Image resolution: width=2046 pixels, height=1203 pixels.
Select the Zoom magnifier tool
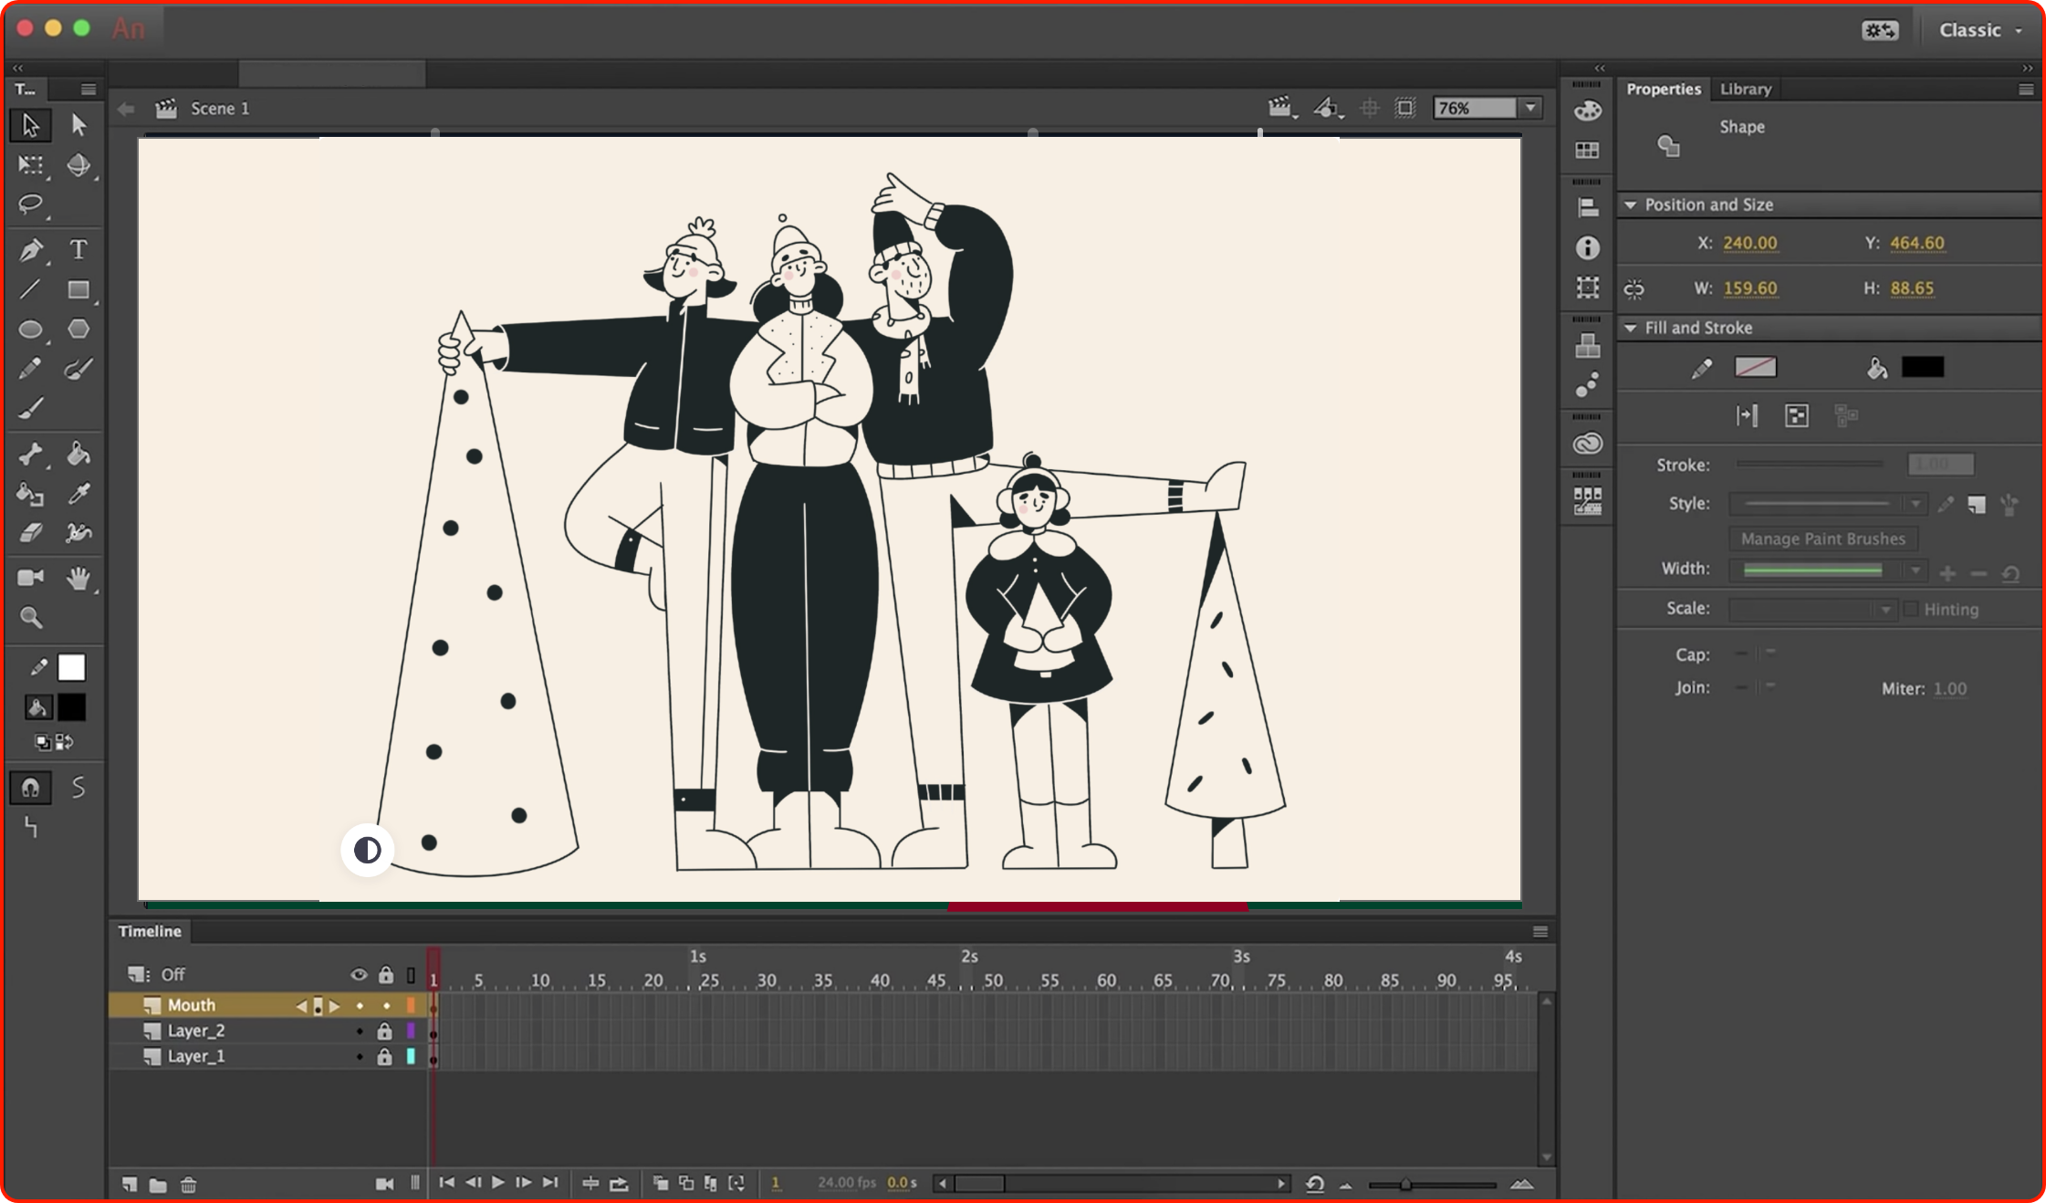coord(31,618)
